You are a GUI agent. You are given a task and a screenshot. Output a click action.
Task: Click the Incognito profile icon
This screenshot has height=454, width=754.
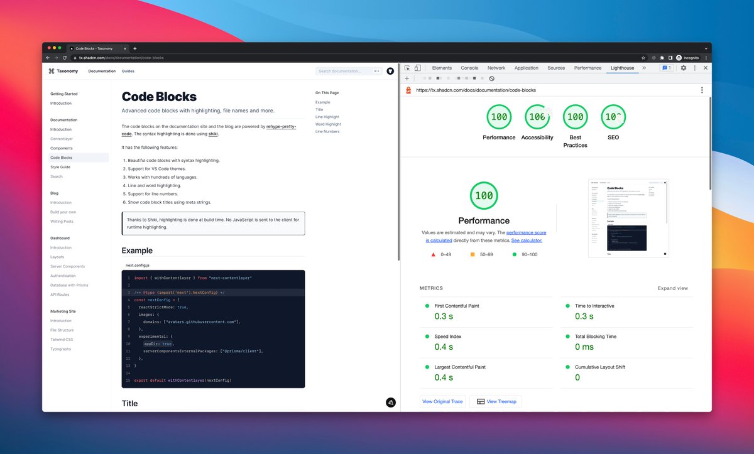679,58
